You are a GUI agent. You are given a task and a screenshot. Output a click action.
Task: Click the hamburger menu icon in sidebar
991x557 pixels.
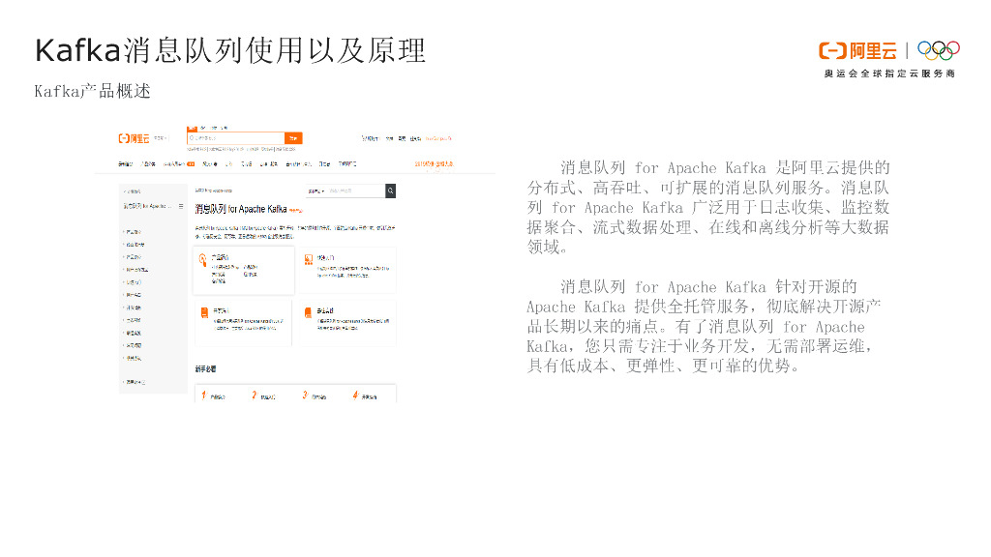pyautogui.click(x=181, y=207)
